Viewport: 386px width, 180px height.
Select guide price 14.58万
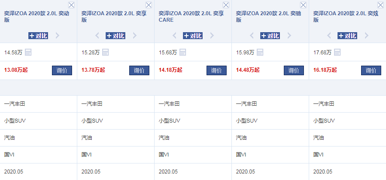[13, 53]
